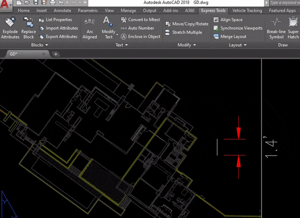Click the Open file icon
The image size is (300, 218).
27,2
